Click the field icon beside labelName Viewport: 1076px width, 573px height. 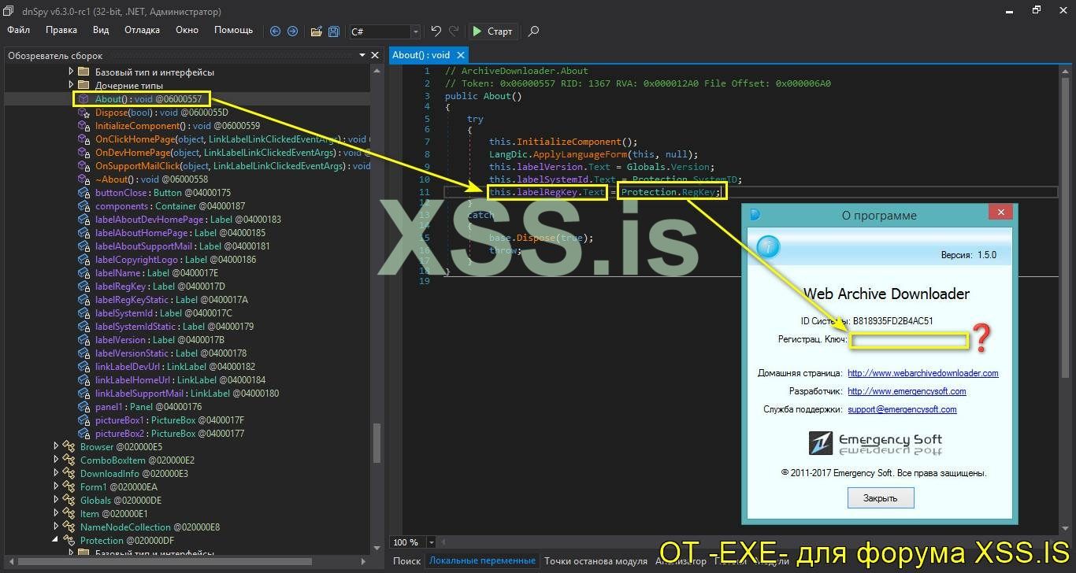tap(83, 273)
